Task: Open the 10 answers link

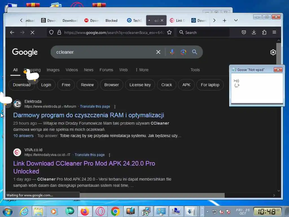Action: coord(23,136)
